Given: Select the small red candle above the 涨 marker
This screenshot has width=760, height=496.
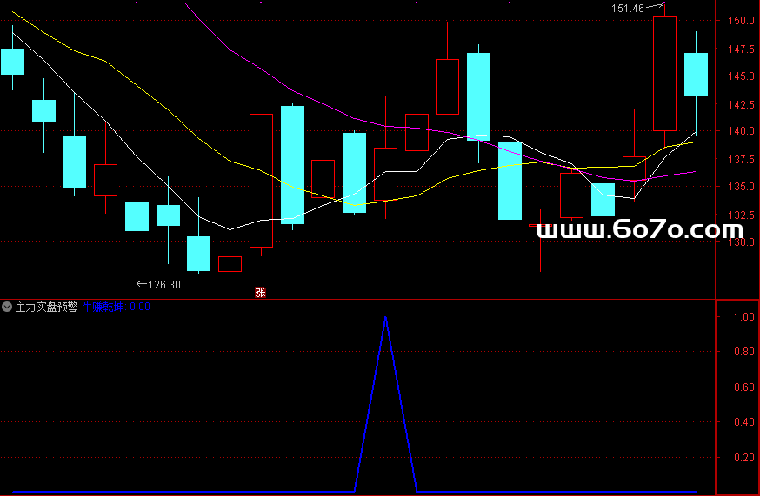Looking at the screenshot, I should pyautogui.click(x=230, y=264).
